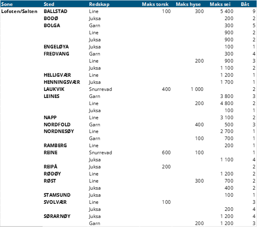
Task: Click the 300 hyse value for BALLSTAD
Action: tap(199, 11)
